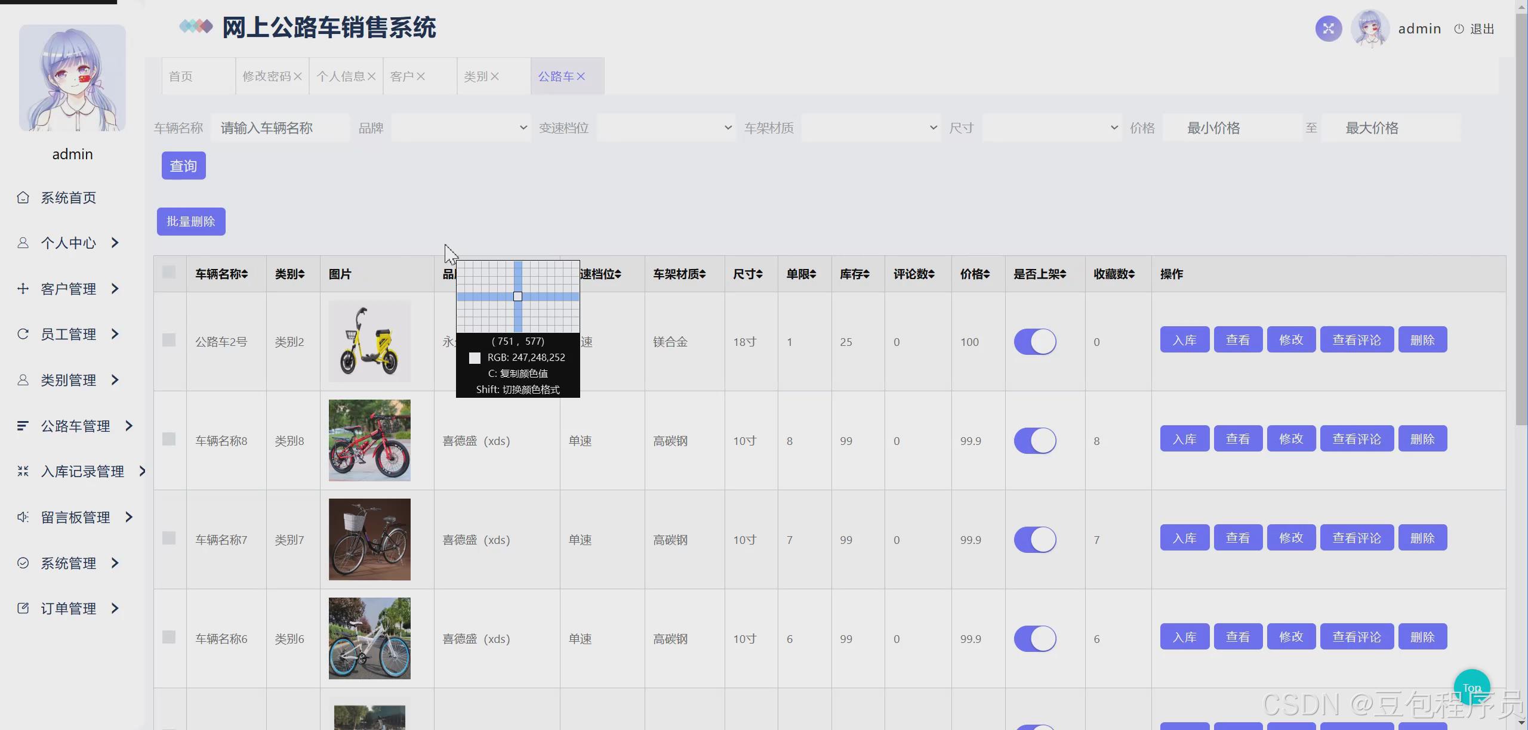The height and width of the screenshot is (730, 1528).
Task: Open the 品牌 dropdown filter
Action: [x=460, y=128]
